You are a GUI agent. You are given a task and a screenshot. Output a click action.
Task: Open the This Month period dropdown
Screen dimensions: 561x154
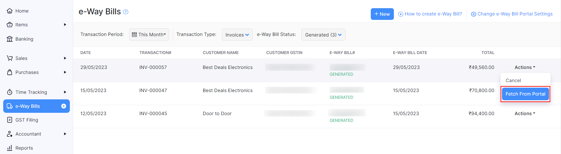pos(149,34)
